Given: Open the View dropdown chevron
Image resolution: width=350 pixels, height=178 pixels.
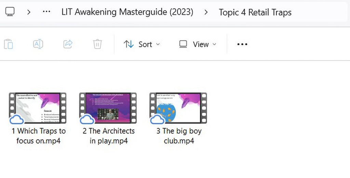Looking at the screenshot, I should pos(214,44).
